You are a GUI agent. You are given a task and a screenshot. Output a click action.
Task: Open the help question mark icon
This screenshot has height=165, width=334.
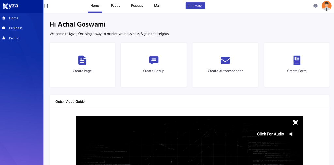[315, 6]
